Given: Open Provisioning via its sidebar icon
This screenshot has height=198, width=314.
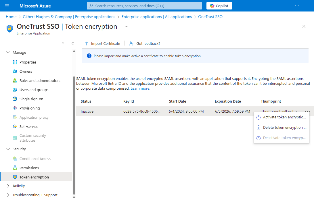Looking at the screenshot, I should pyautogui.click(x=15, y=108).
